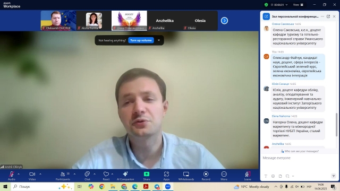Open chat panel more options (three dots)
Viewport: 340px width, 191px height.
pyautogui.click(x=322, y=16)
